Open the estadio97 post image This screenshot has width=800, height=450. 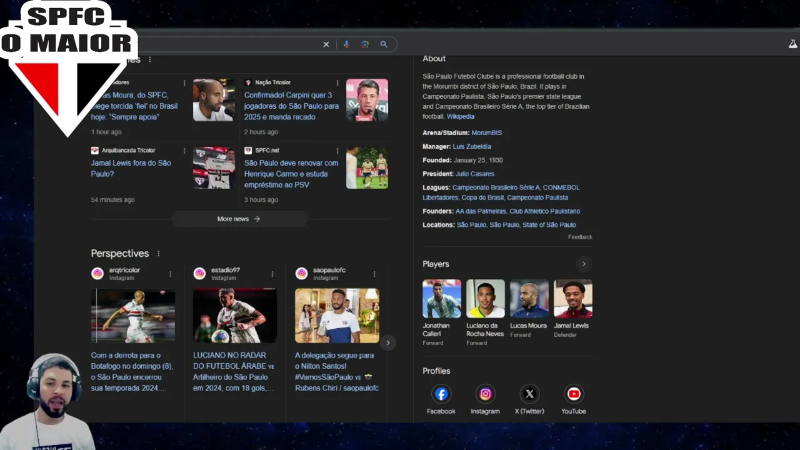point(235,316)
